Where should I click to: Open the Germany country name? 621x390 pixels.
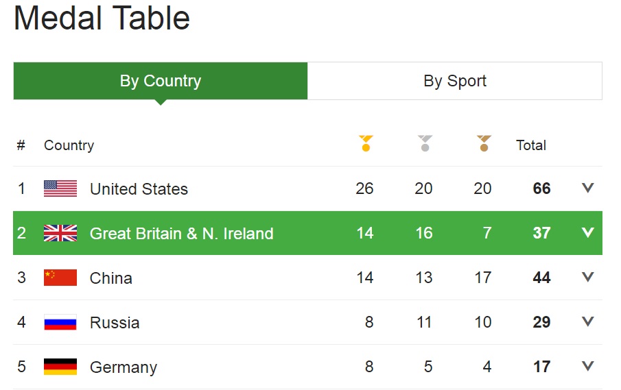(x=124, y=367)
